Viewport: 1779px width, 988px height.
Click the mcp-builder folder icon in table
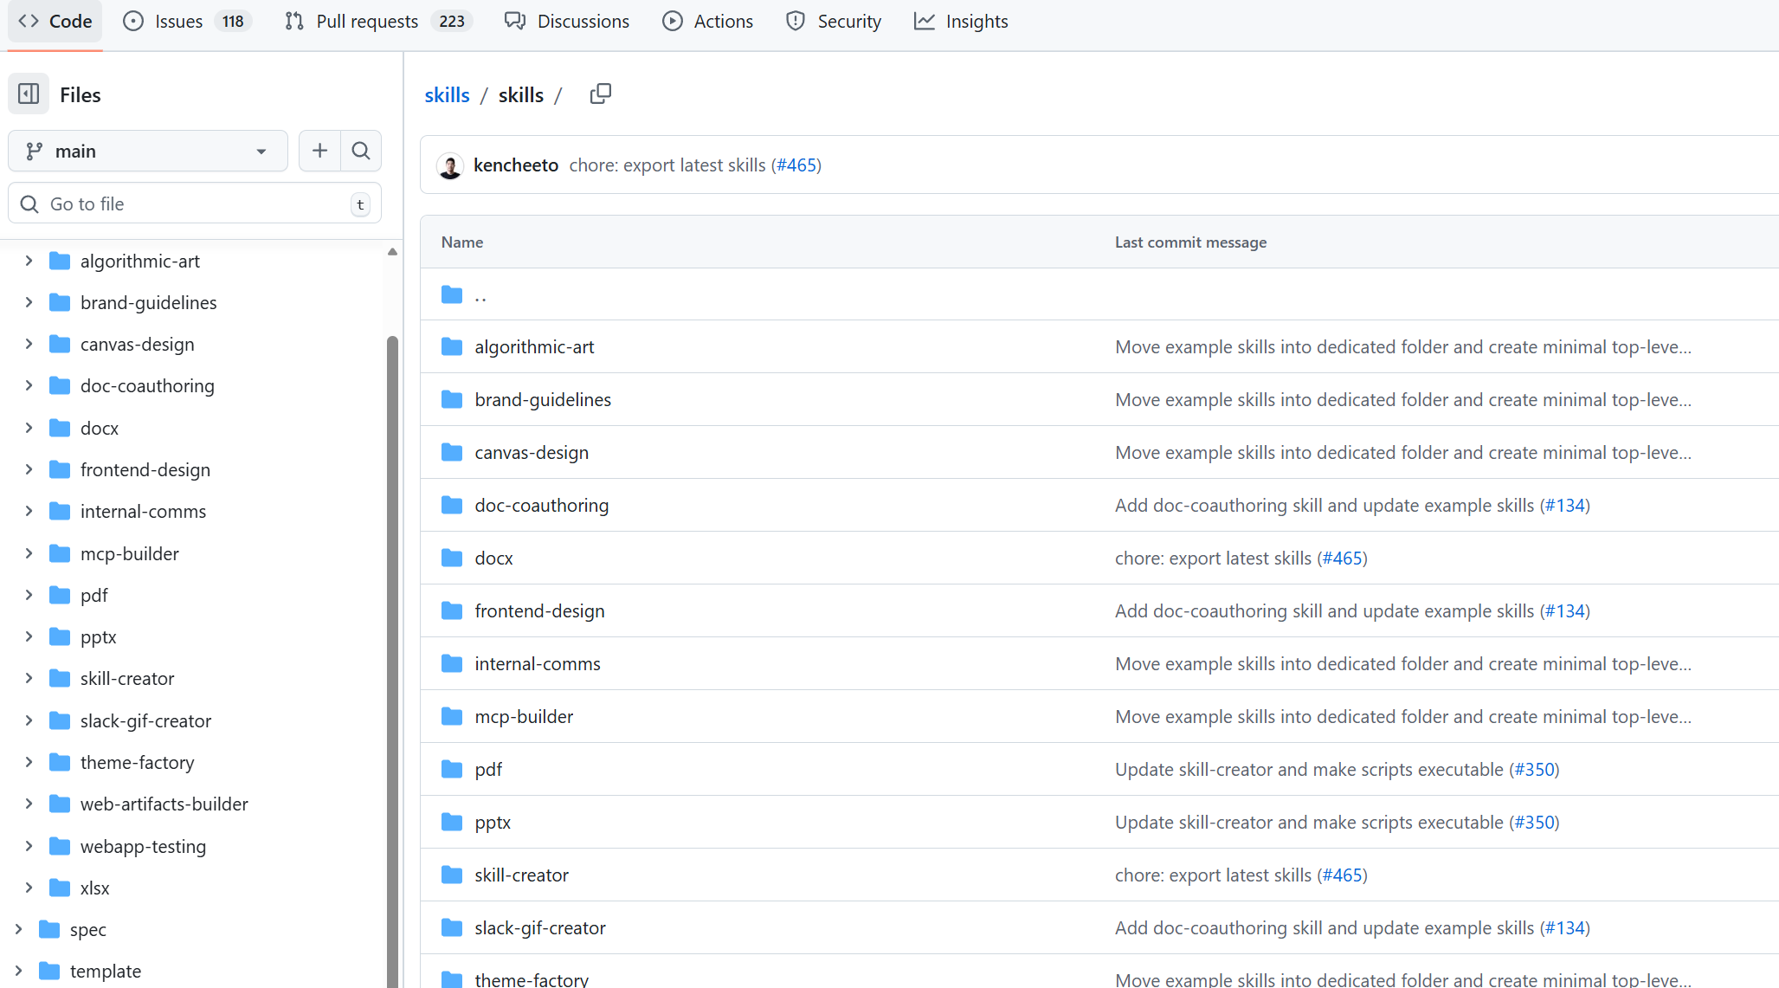click(452, 716)
